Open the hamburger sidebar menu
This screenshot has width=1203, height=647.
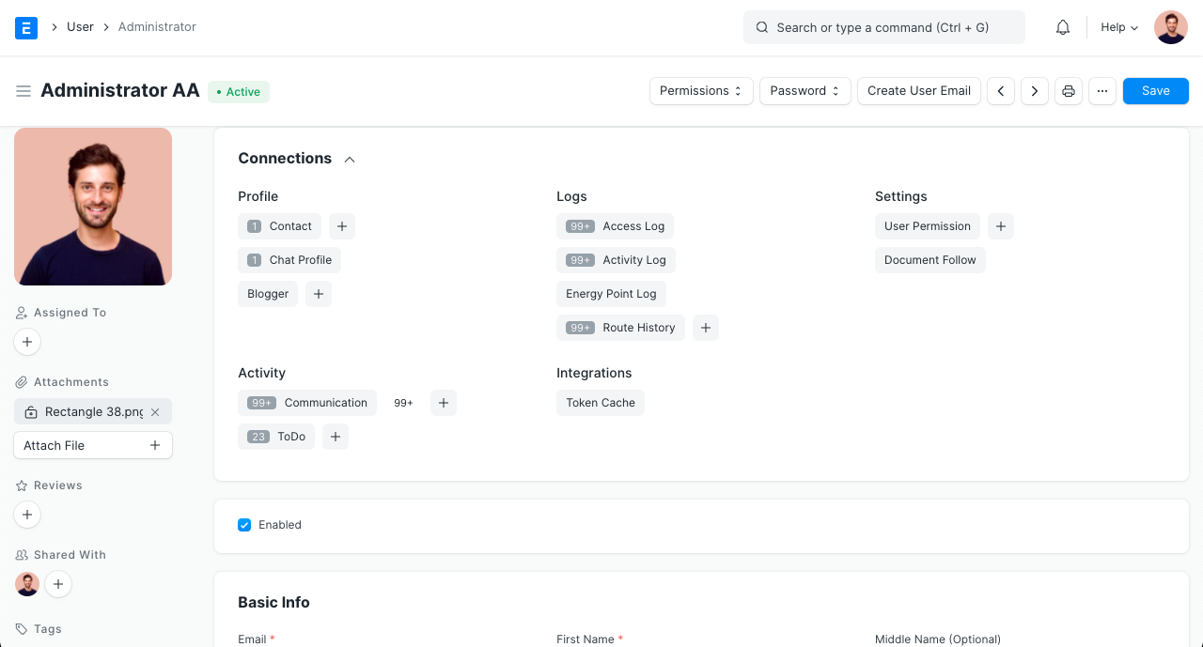(23, 90)
